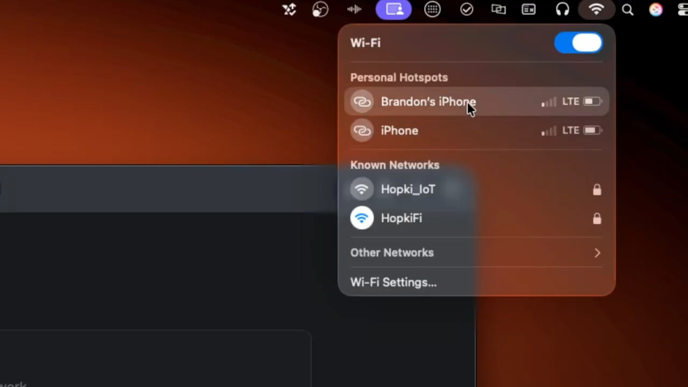Click the audio waveform menu bar icon

pyautogui.click(x=354, y=9)
